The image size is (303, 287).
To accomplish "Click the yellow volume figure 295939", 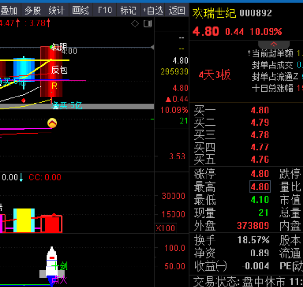I will click(x=175, y=72).
